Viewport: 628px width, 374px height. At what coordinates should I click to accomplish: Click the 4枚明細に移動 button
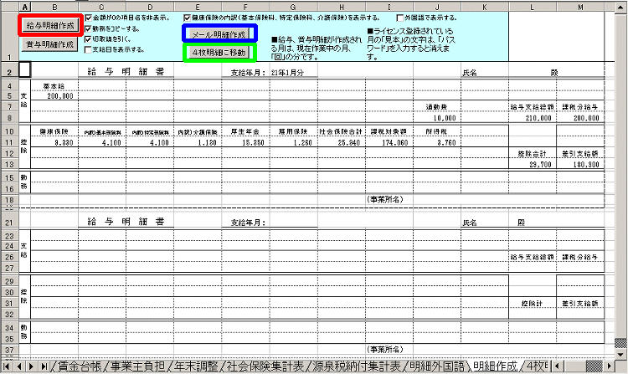[219, 52]
